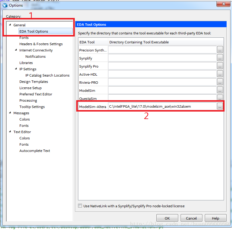The height and width of the screenshot is (230, 232).
Task: Browse for Precision Synthesis directory
Action: pos(220,50)
